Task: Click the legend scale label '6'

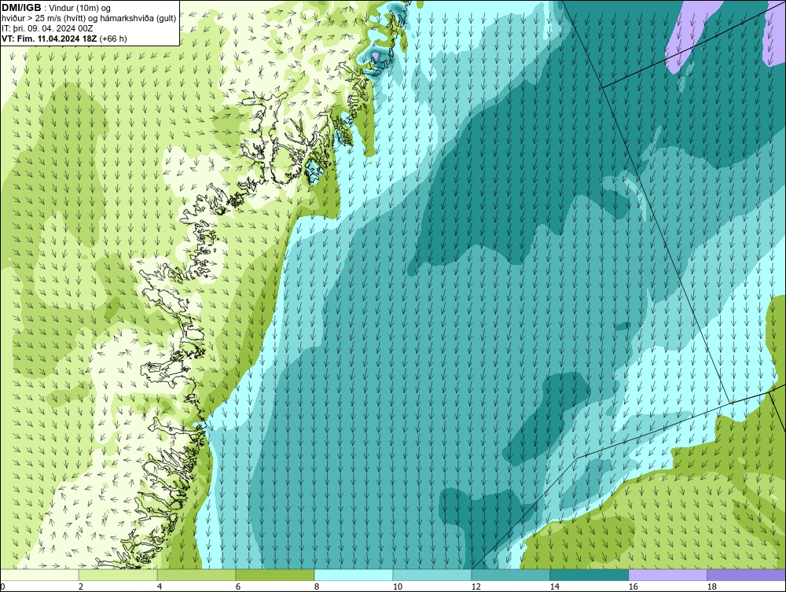Action: [237, 586]
